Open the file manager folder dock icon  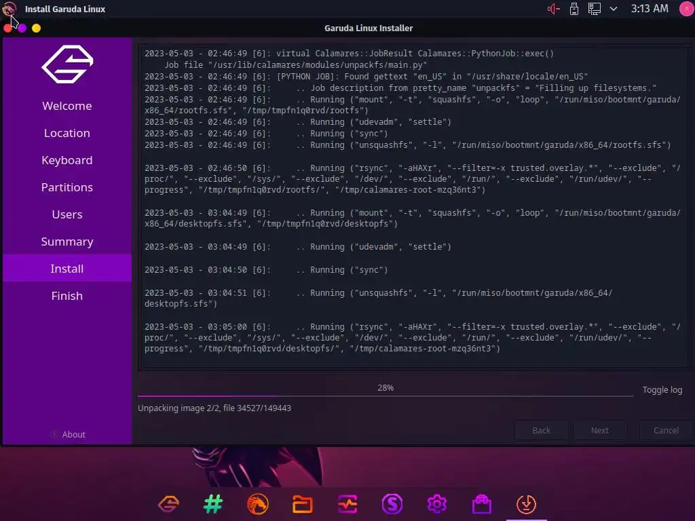(303, 504)
